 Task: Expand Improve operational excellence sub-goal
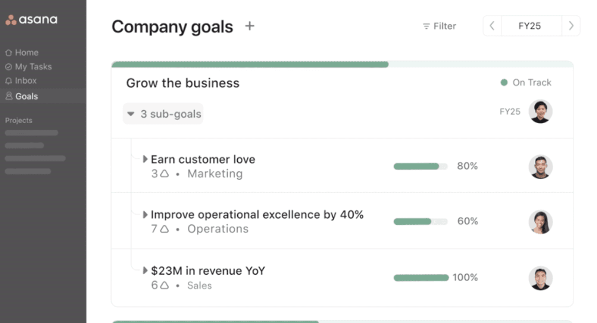[x=145, y=215]
